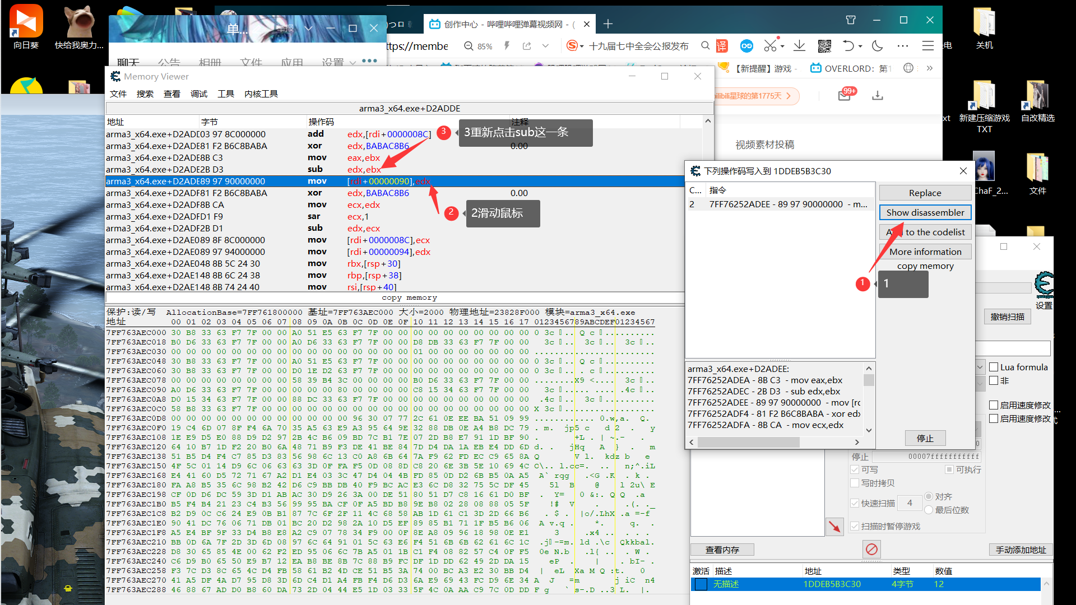Select the 最后位数 radio button
Screen dimensions: 1076x605
pos(929,510)
